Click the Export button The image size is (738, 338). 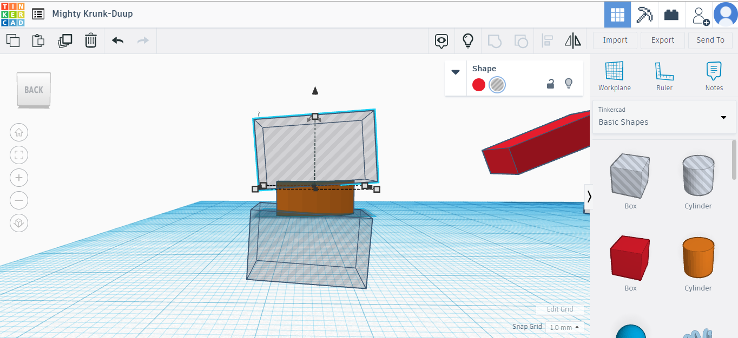663,40
